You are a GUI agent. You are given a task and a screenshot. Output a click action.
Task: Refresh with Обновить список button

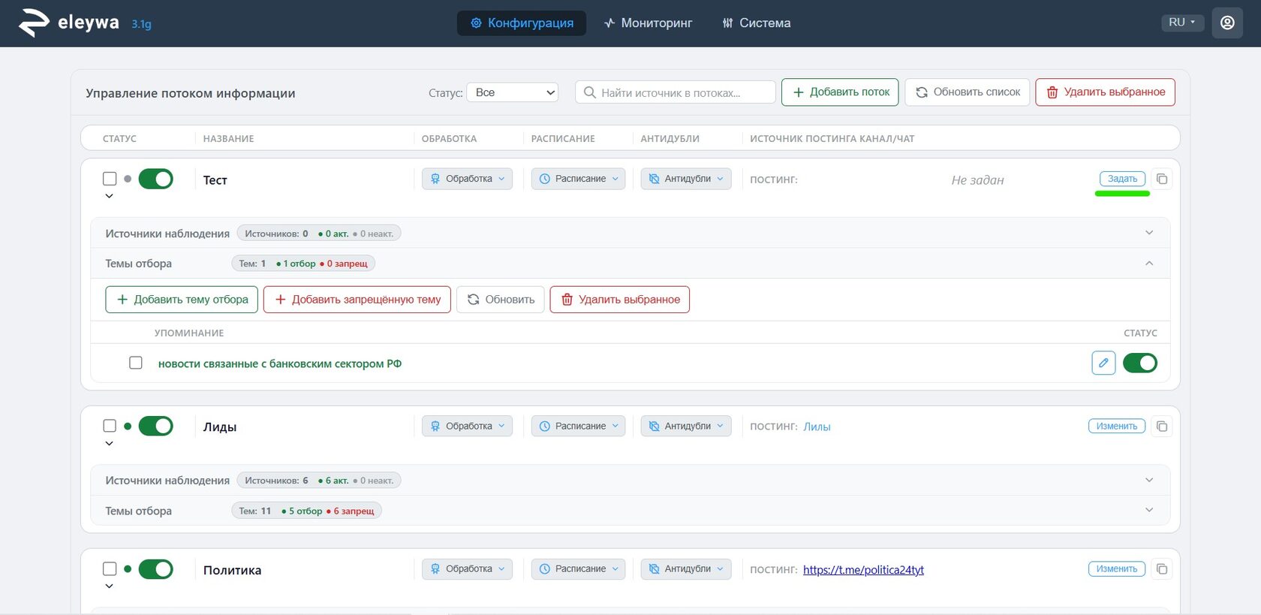point(968,92)
